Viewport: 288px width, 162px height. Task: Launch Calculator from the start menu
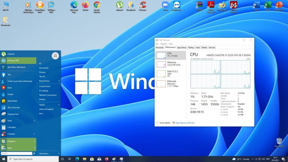(x=12, y=127)
